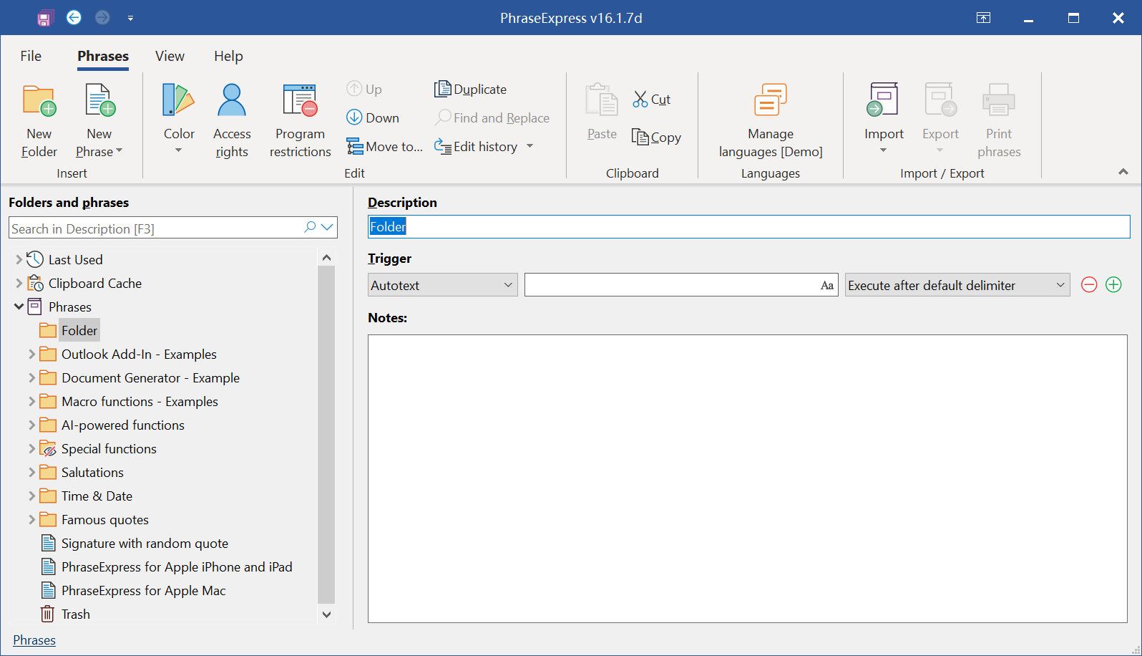Image resolution: width=1142 pixels, height=656 pixels.
Task: Switch to the View tab
Action: (x=170, y=56)
